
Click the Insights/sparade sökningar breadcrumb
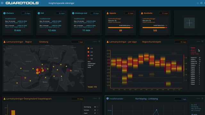pos(61,3)
